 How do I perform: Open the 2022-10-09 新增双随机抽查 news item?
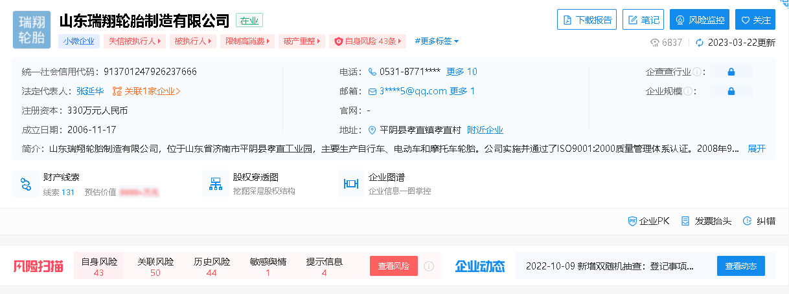click(x=610, y=266)
